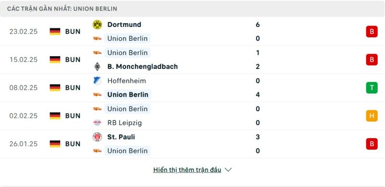
Task: Click red B badge for St. Pauli match
Action: click(372, 144)
